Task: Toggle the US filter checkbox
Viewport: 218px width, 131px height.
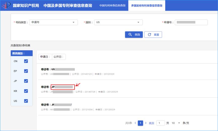Action: (26, 101)
